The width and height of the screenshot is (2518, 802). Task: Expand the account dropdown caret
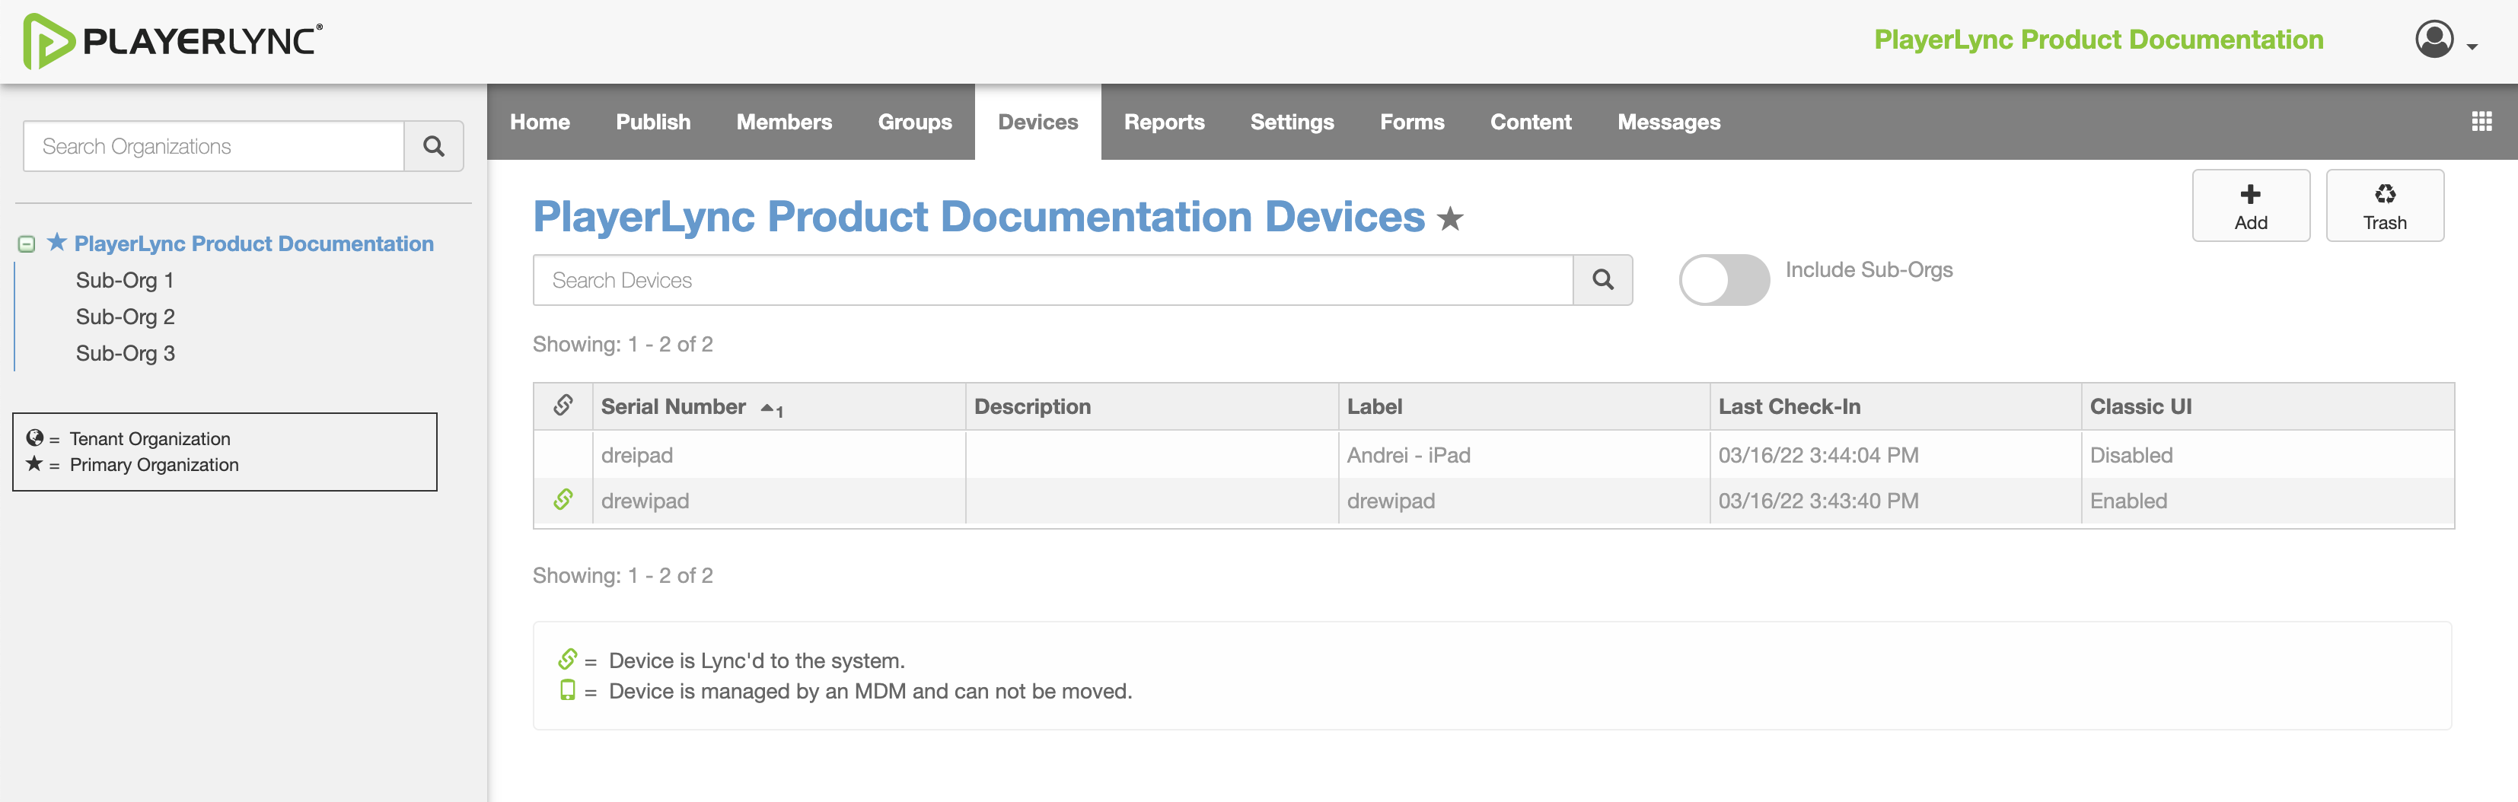click(2472, 46)
